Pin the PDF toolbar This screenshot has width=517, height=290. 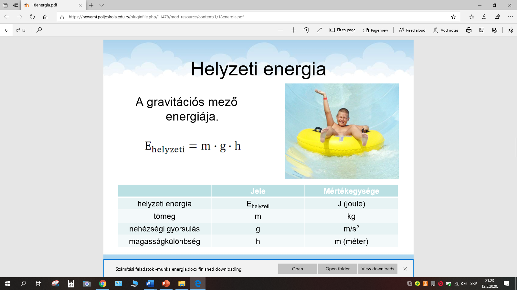pyautogui.click(x=511, y=30)
